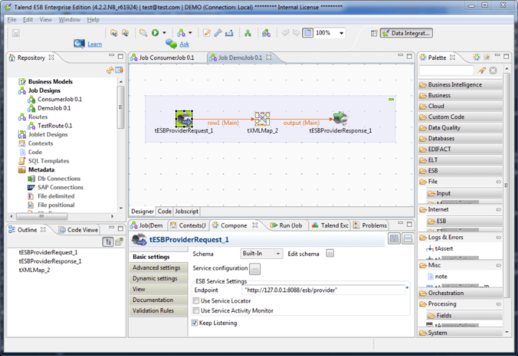The width and height of the screenshot is (518, 356).
Task: Toggle Outline tree view icon
Action: click(108, 242)
